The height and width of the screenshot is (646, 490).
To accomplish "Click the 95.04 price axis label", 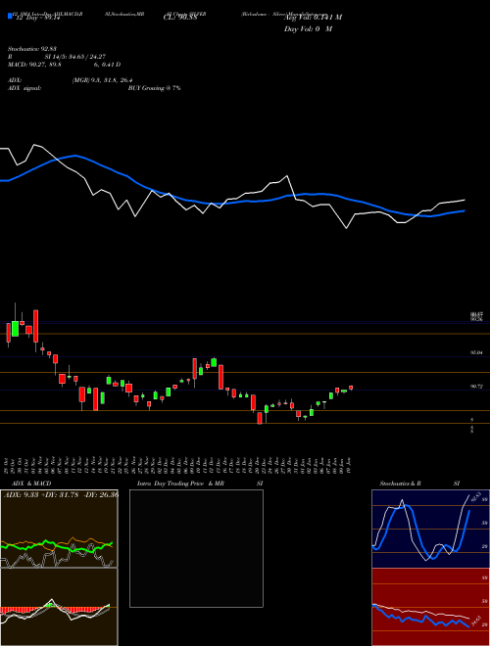I will point(476,353).
